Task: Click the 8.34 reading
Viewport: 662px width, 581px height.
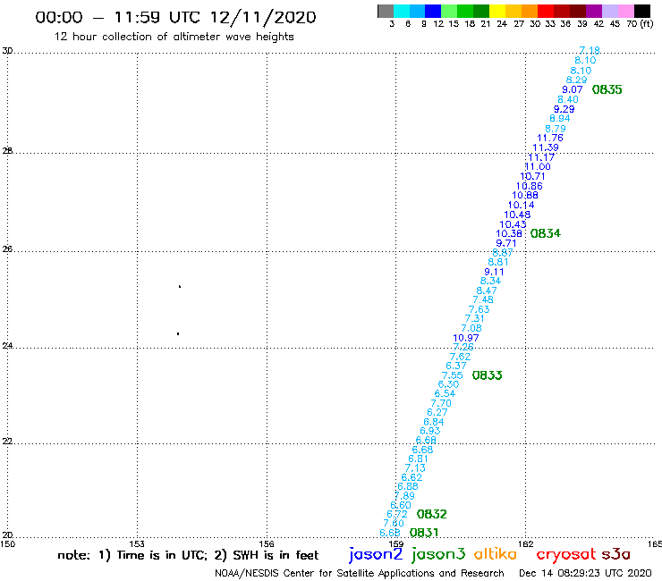Action: (x=490, y=281)
